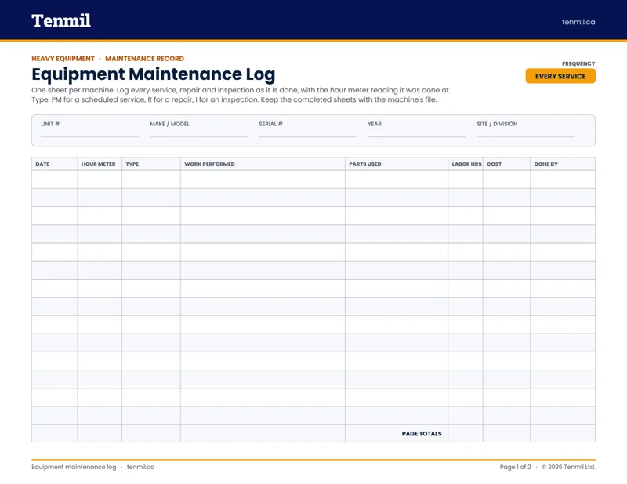Click the DONE BY column header
Viewport: 627px width, 484px height.
(x=563, y=164)
